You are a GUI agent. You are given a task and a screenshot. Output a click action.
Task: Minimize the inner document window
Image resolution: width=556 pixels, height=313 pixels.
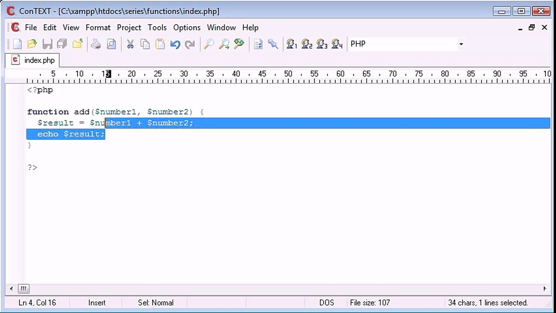[x=520, y=27]
